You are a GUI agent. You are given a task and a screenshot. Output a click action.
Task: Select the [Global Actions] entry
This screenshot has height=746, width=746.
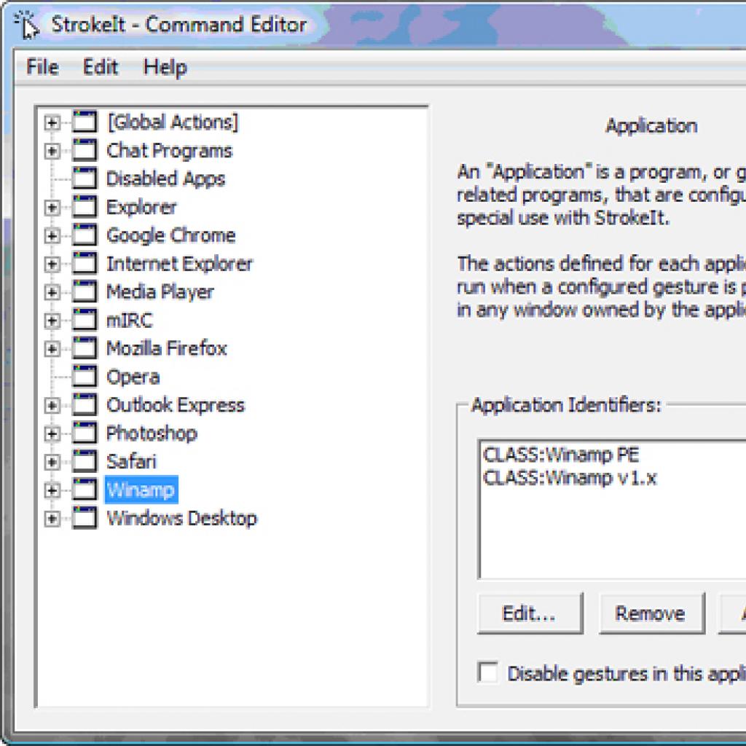172,122
